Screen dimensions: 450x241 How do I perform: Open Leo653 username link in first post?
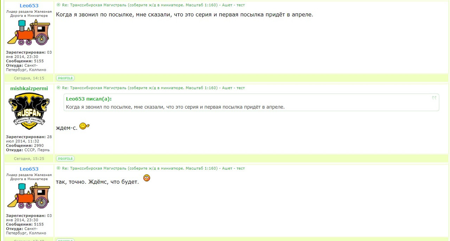click(x=29, y=6)
